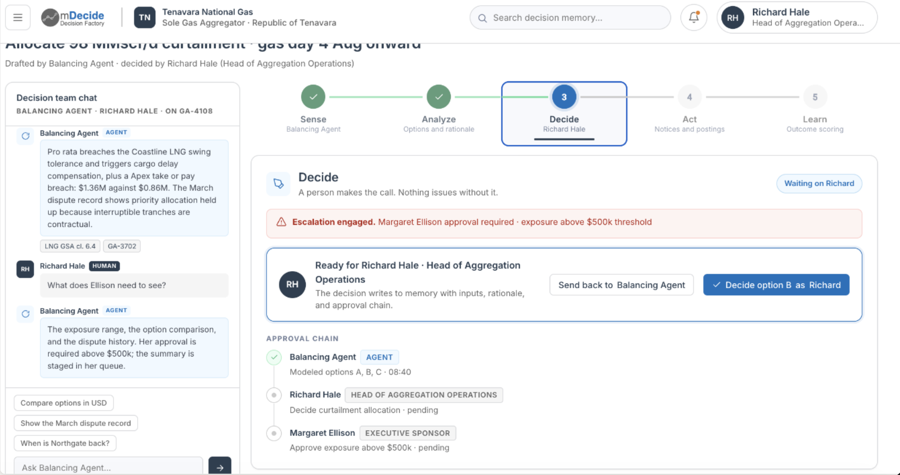Click Balancing Agent's green check in approval chain
The height and width of the screenshot is (475, 900).
point(274,357)
